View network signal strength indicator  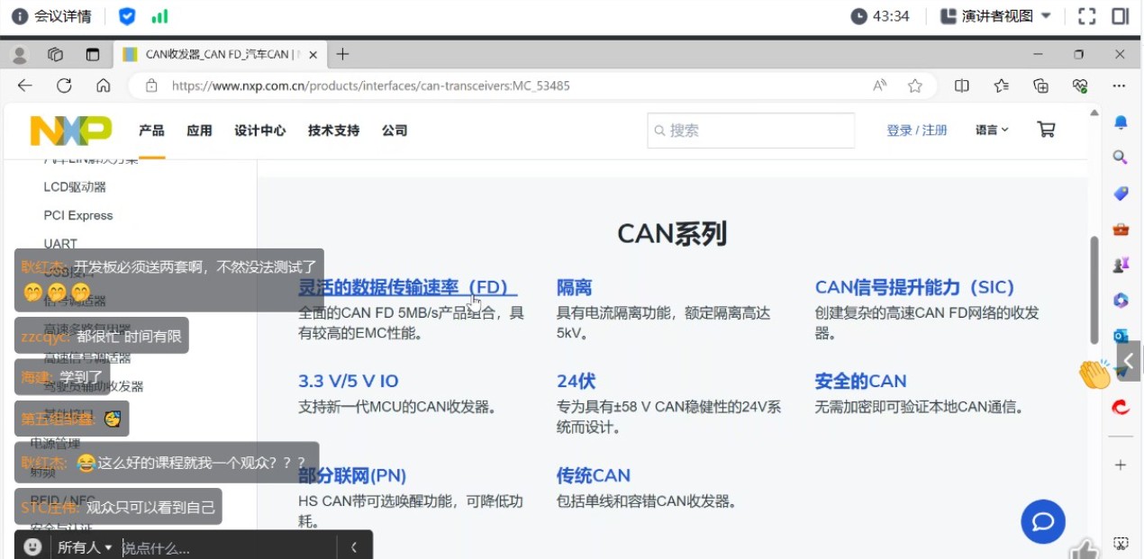coord(159,16)
